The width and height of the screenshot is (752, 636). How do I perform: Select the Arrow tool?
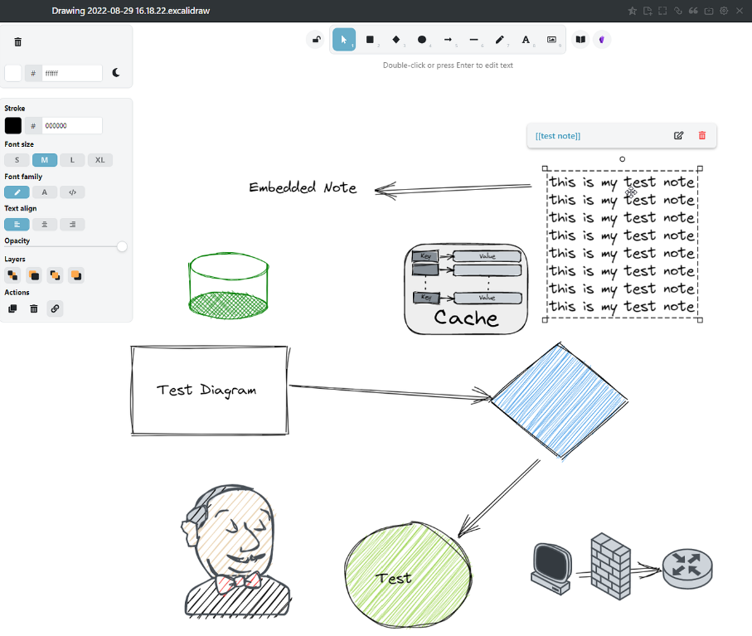[448, 40]
